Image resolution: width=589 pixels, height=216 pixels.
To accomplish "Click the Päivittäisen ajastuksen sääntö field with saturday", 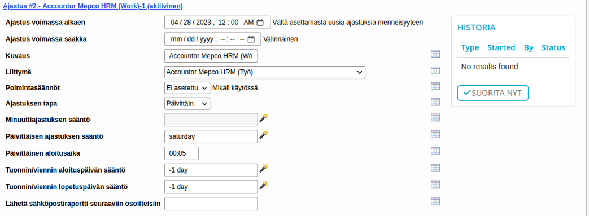I will click(x=211, y=136).
